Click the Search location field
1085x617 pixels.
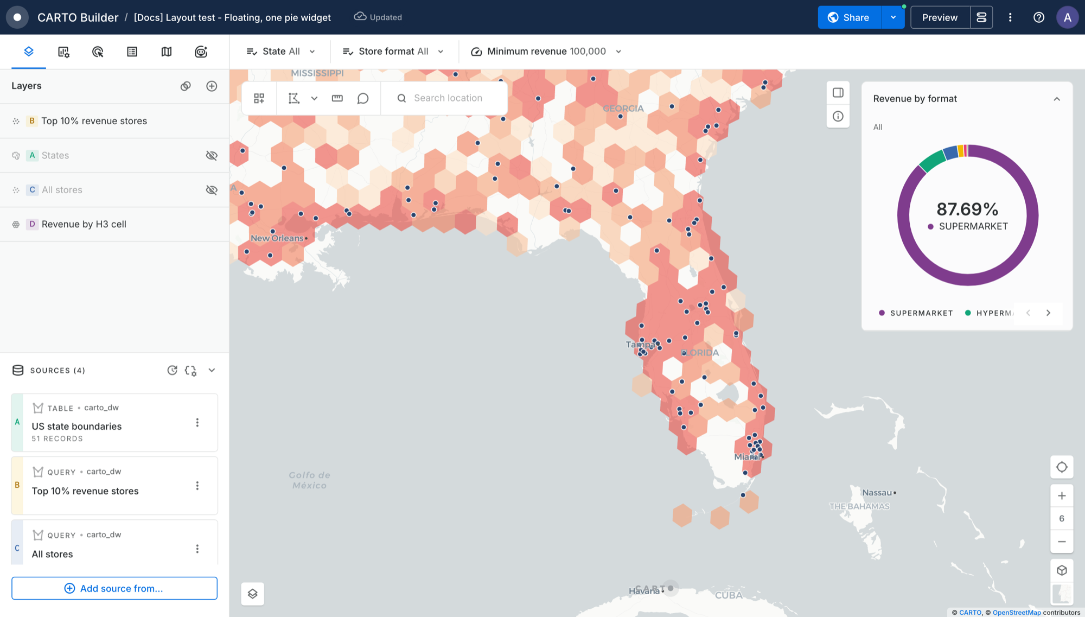click(445, 98)
